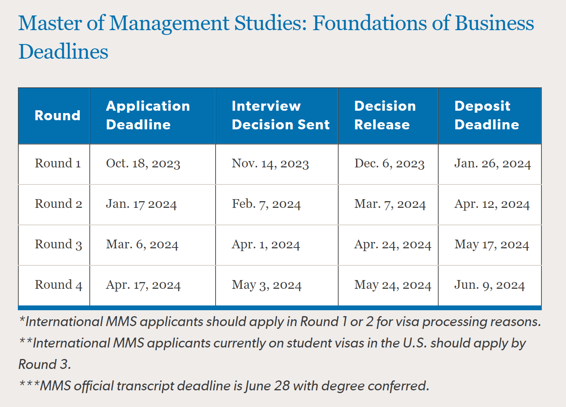Click the footnote about visa processing reasons
This screenshot has height=407, width=566.
pos(280,321)
